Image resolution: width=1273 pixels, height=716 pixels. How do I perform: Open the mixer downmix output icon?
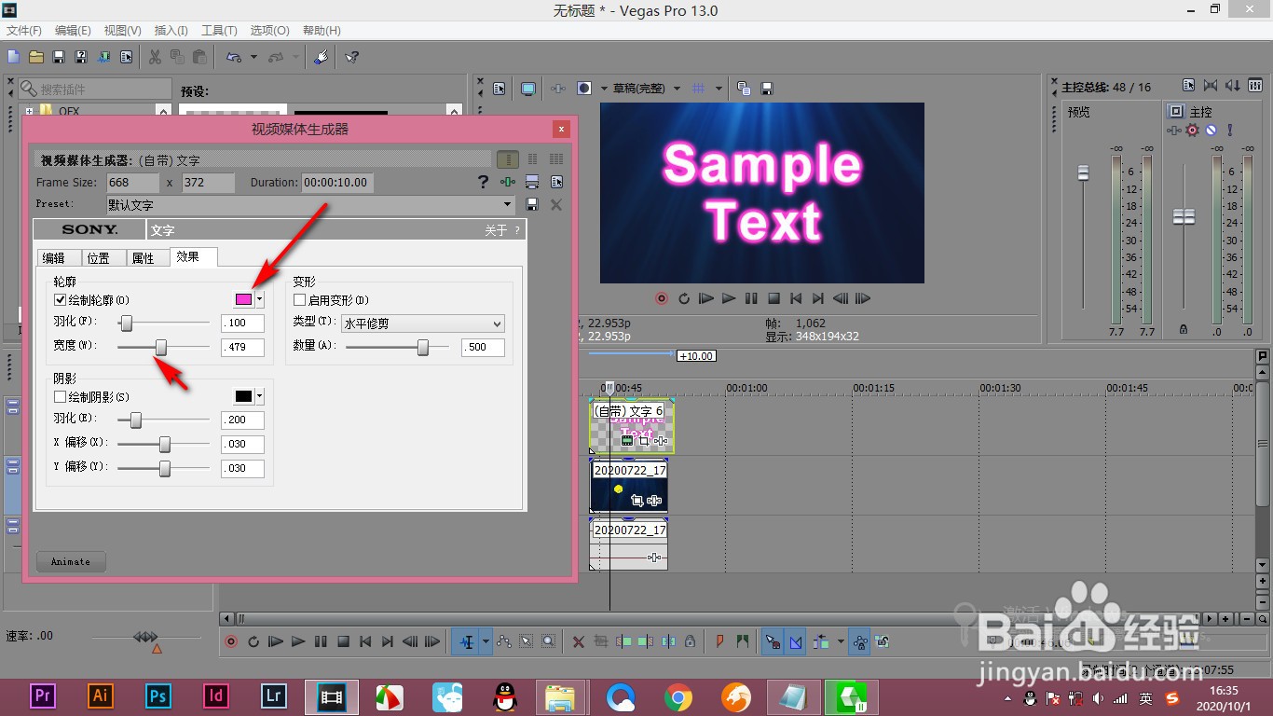pos(1211,87)
